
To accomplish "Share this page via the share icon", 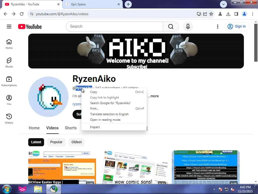I will (x=205, y=14).
